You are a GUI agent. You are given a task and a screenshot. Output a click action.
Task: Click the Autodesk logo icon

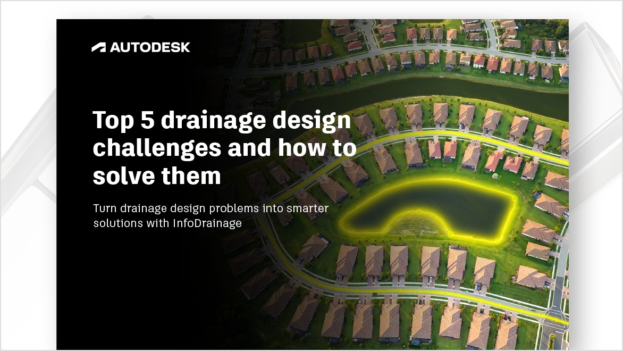(x=98, y=47)
